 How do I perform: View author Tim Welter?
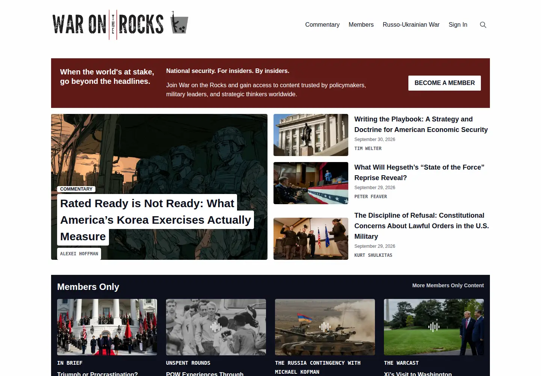pos(368,149)
